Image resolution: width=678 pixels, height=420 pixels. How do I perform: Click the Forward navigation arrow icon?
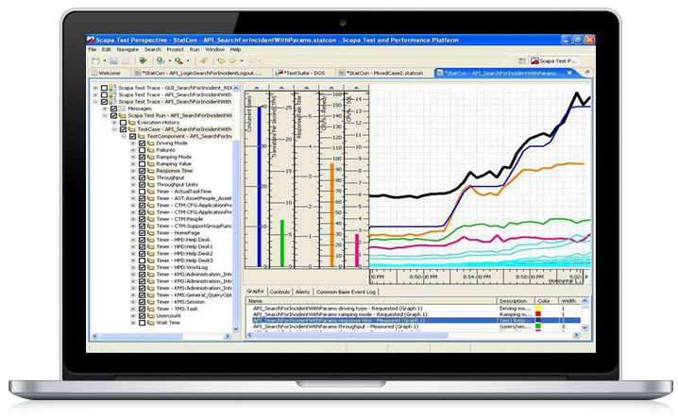[251, 61]
